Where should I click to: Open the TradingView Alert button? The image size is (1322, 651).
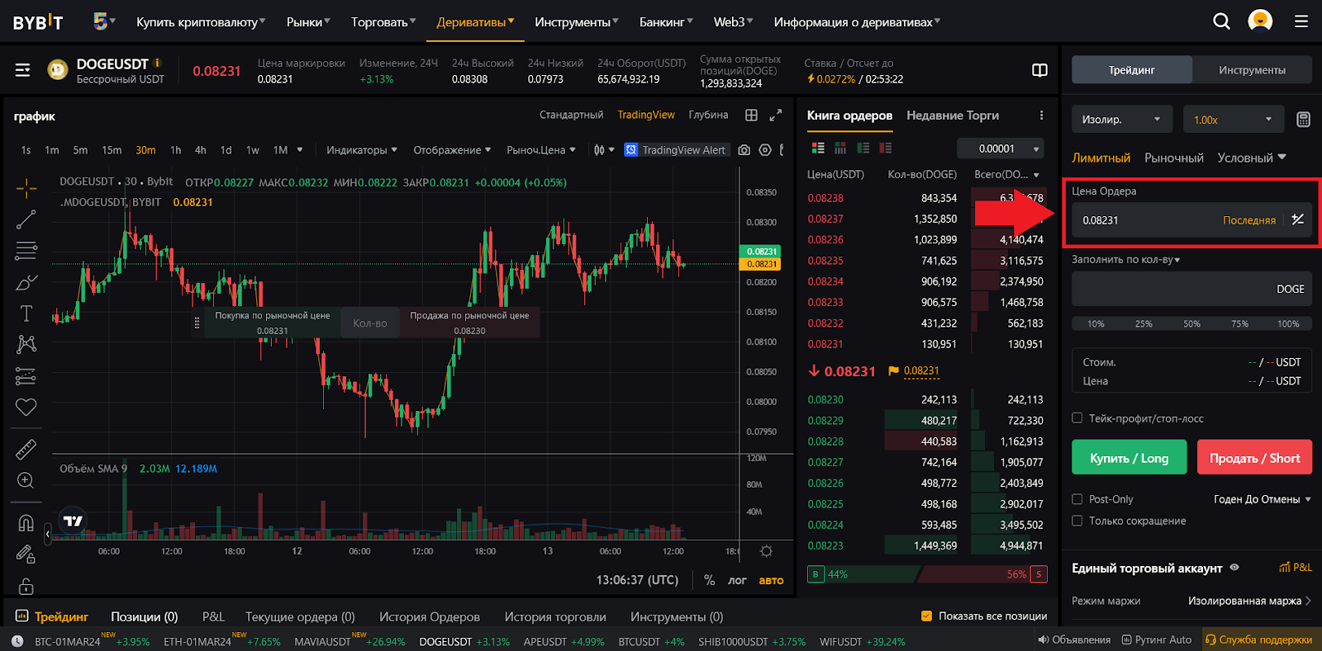tap(676, 150)
